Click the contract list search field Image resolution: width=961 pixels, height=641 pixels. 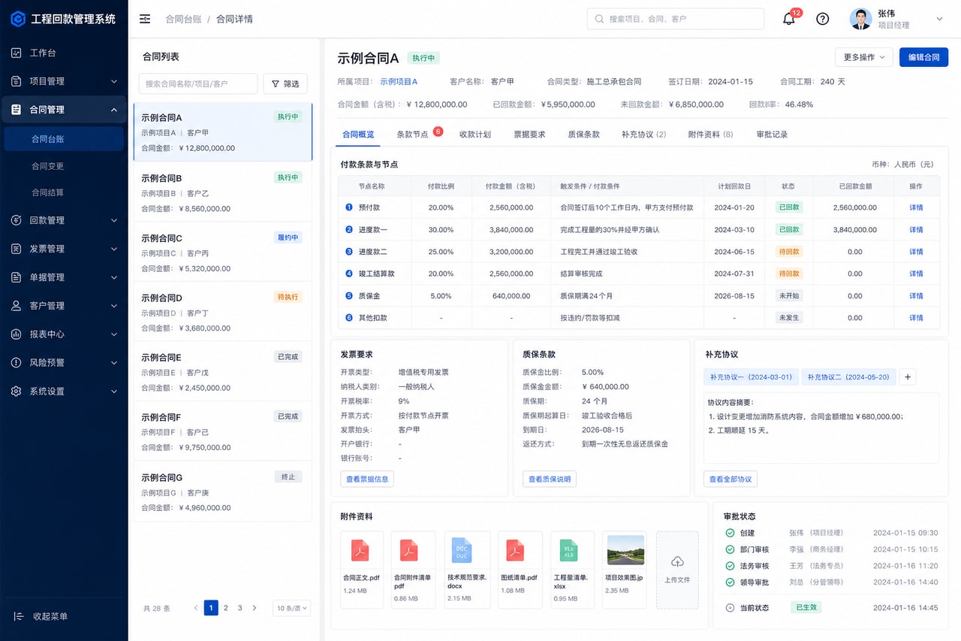[x=198, y=84]
